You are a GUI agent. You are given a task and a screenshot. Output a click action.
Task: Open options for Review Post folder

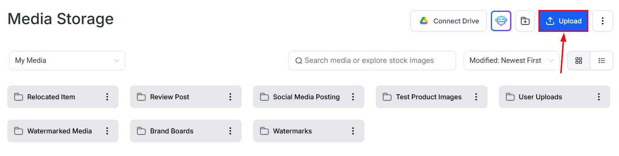tap(230, 97)
